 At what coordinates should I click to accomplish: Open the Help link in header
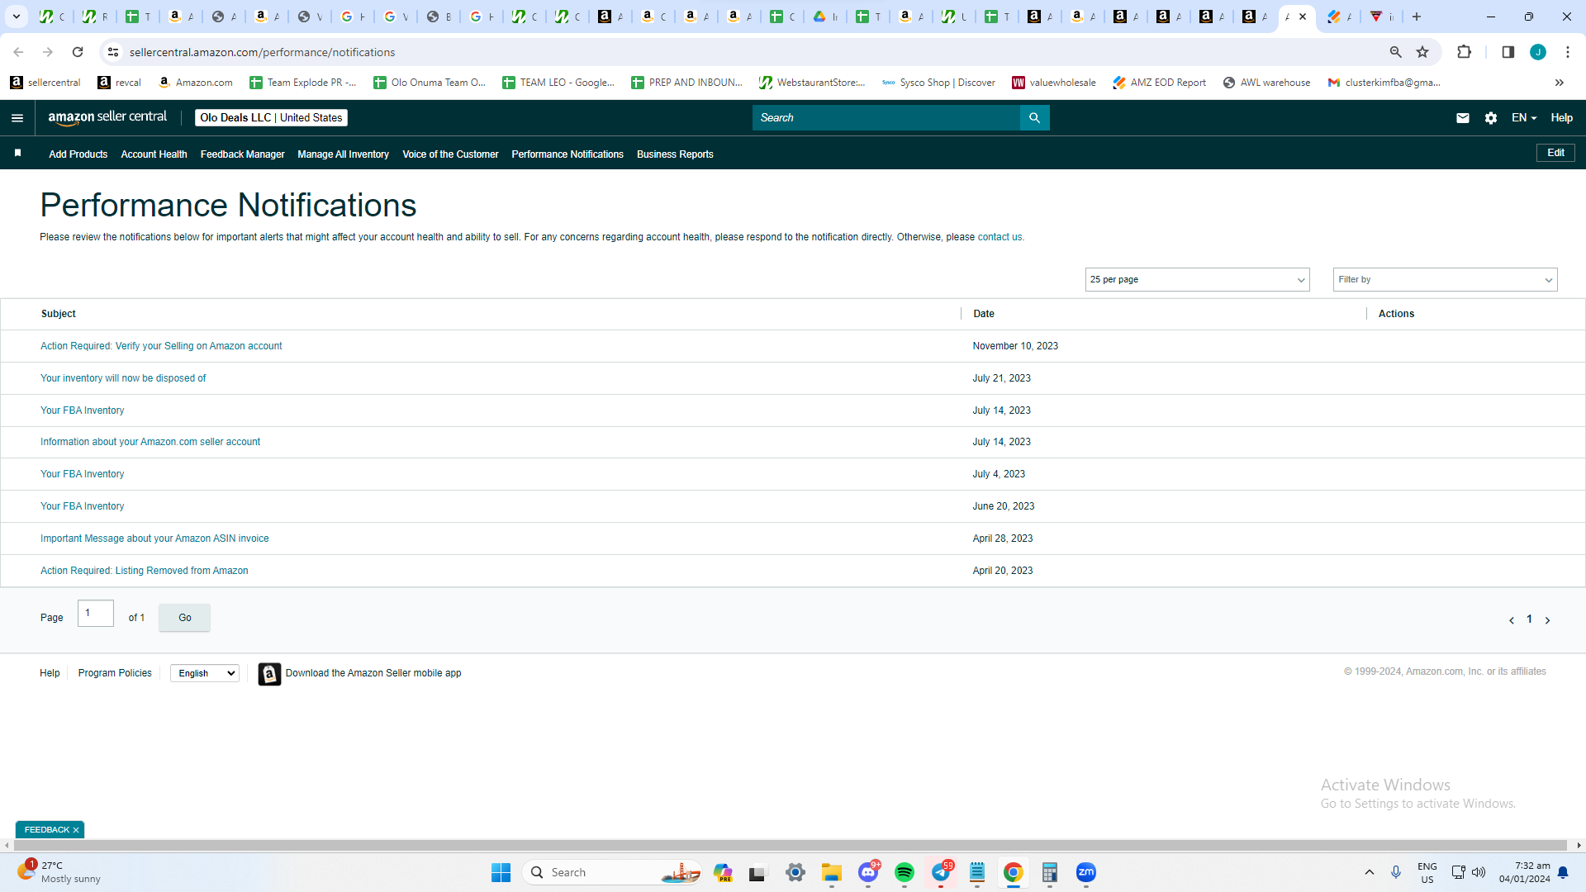tap(1561, 118)
